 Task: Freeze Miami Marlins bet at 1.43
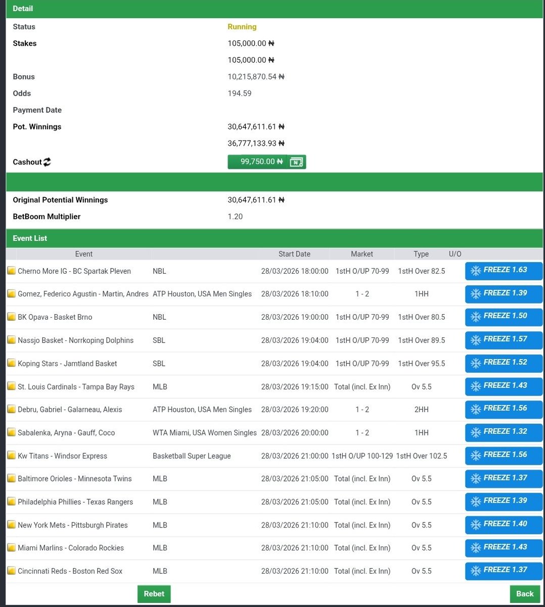tap(504, 548)
